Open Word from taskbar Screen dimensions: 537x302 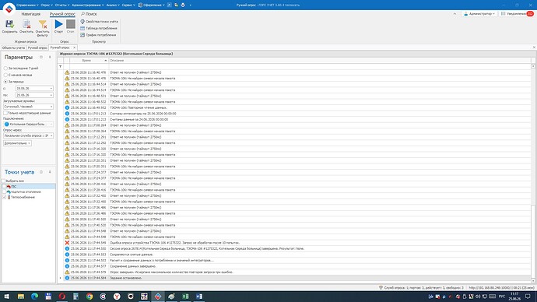[199, 297]
